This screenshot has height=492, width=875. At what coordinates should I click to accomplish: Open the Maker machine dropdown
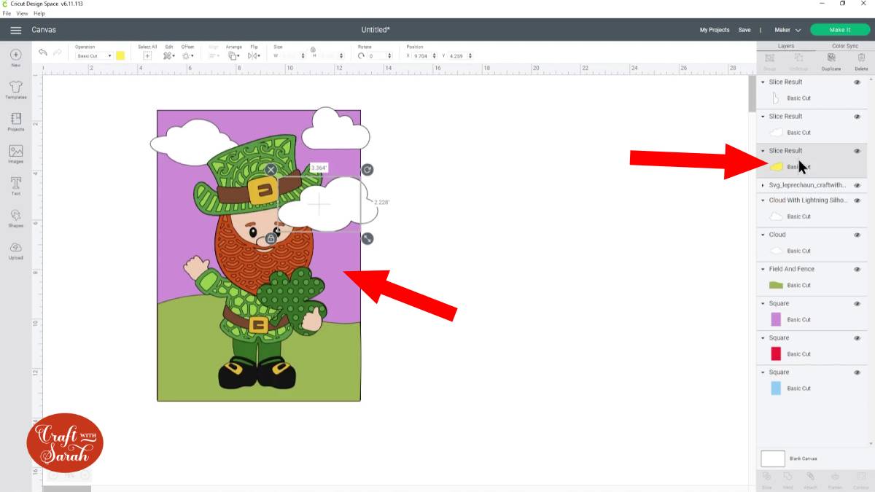pyautogui.click(x=787, y=30)
